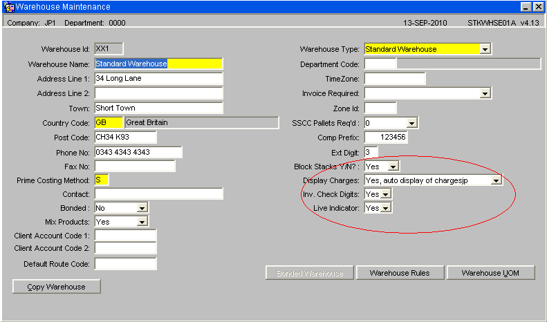The width and height of the screenshot is (547, 322).
Task: Click the Company: JP1 text
Action: tap(31, 23)
